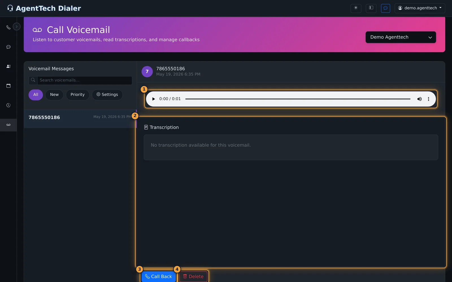The height and width of the screenshot is (282, 452).
Task: Select the Priority voicemail filter
Action: tap(77, 95)
